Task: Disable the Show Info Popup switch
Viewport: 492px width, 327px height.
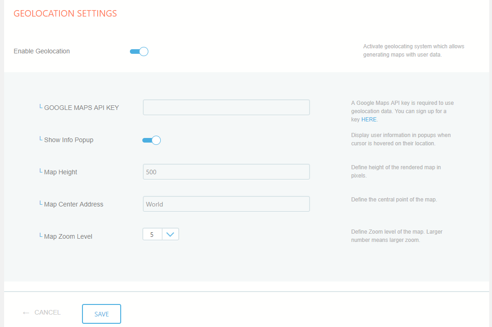Action: pyautogui.click(x=152, y=140)
